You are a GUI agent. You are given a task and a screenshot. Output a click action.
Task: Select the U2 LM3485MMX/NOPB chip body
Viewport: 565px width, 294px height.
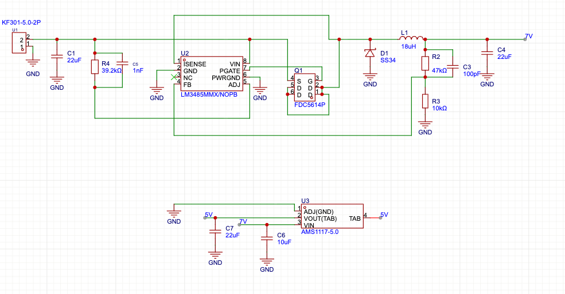click(212, 73)
